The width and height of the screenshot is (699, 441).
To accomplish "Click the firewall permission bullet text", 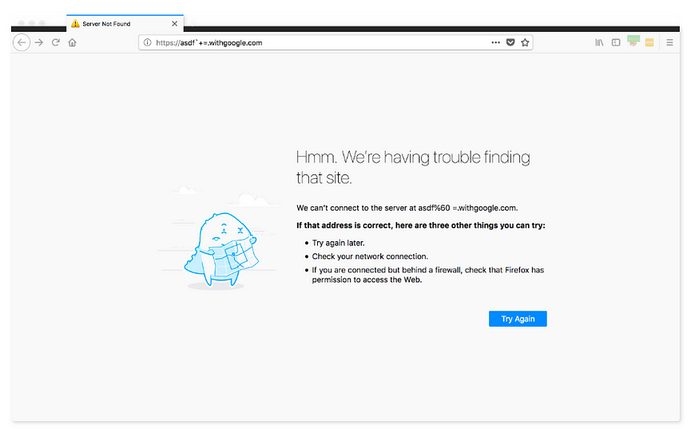I will click(x=427, y=275).
